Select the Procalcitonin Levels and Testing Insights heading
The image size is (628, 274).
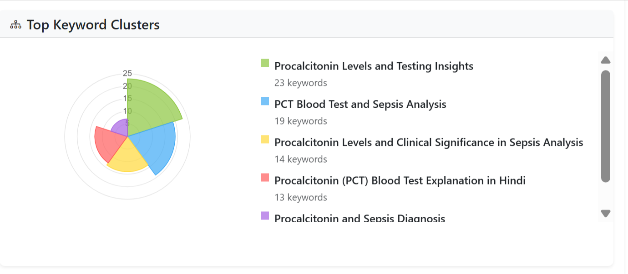[373, 66]
